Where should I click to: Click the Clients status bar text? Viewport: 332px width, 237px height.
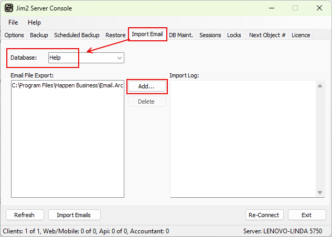tap(85, 231)
